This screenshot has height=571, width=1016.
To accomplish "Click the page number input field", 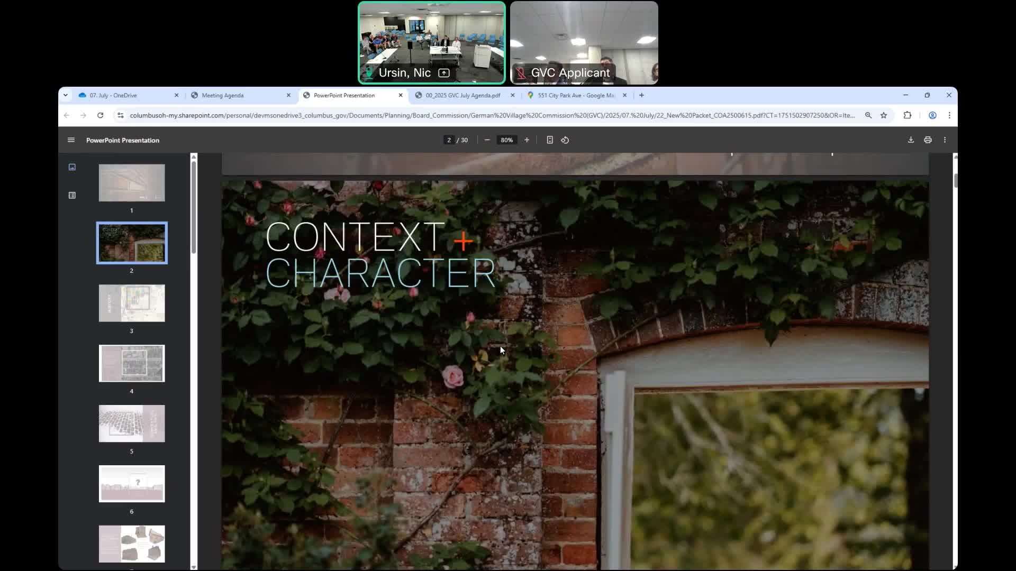I will coord(449,140).
